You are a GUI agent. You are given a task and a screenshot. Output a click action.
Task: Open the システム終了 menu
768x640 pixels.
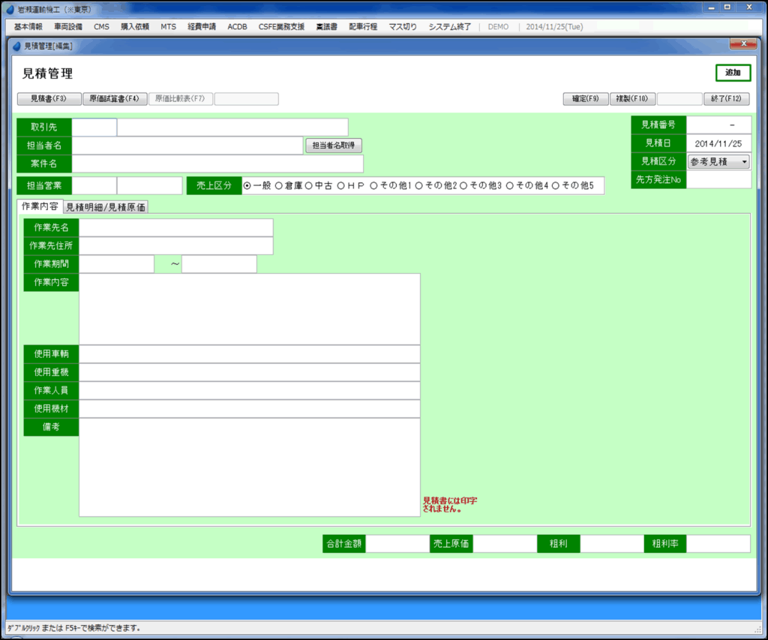pyautogui.click(x=450, y=26)
